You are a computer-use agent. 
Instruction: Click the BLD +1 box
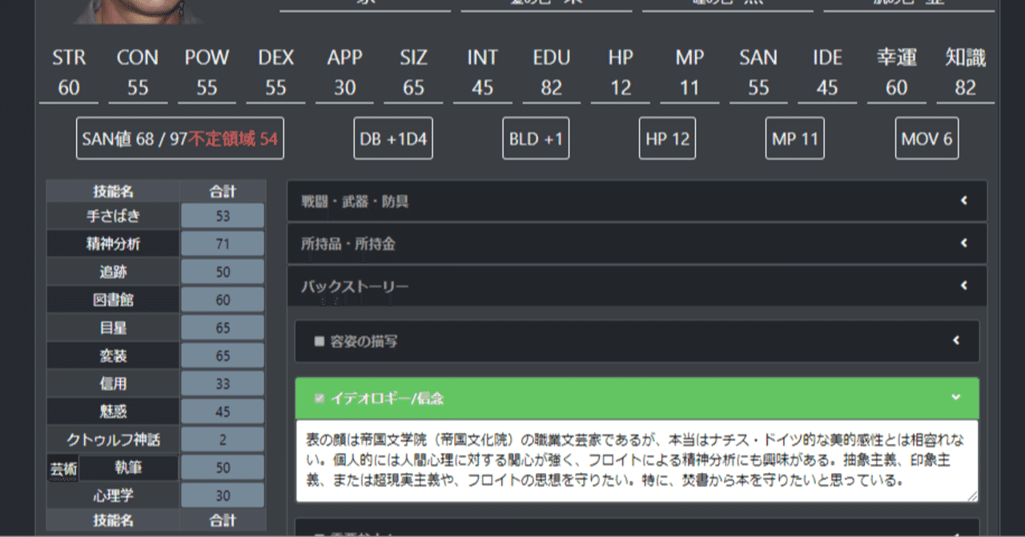(x=536, y=139)
